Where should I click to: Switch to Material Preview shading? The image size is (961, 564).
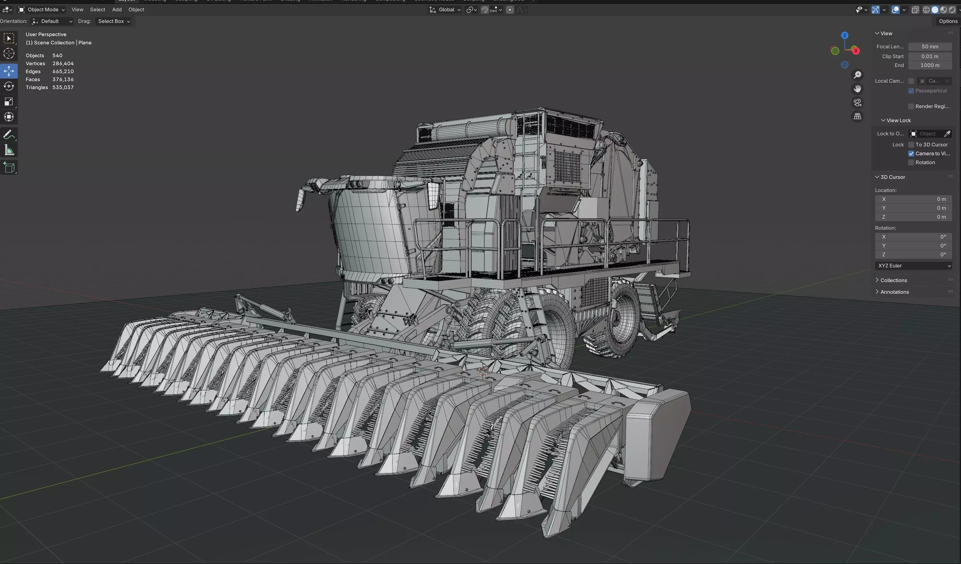pos(944,10)
